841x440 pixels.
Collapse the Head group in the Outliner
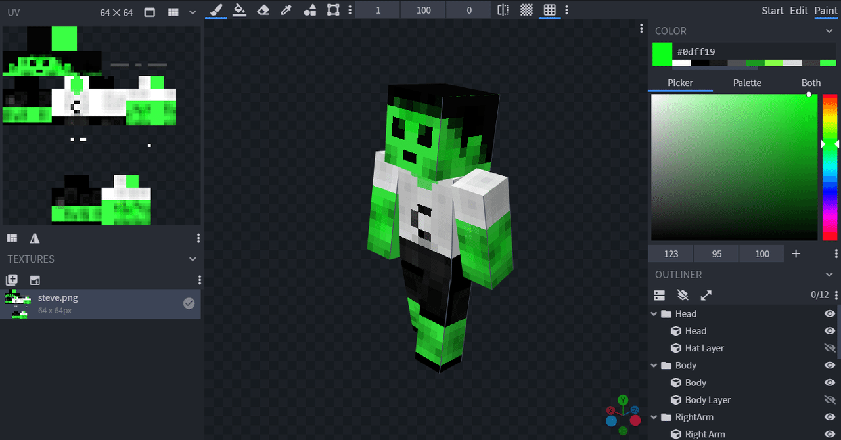click(x=653, y=313)
